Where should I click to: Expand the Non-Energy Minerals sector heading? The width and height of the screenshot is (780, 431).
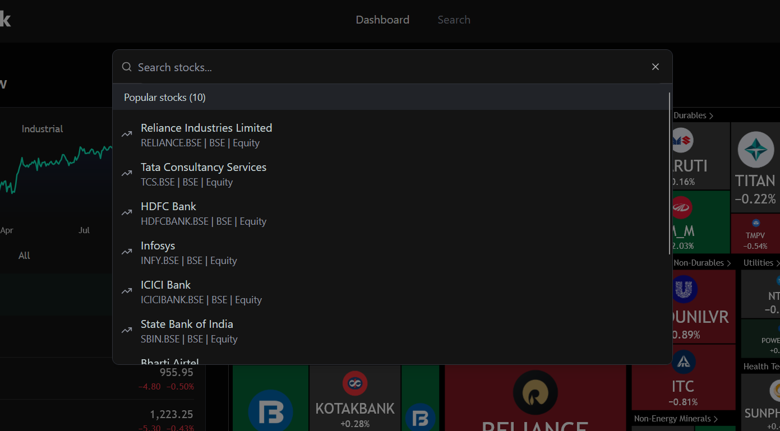676,419
